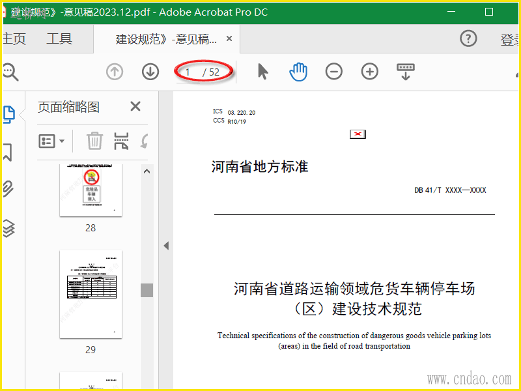Collapse the navigation pane with triangle
This screenshot has height=391, width=521.
[x=166, y=246]
